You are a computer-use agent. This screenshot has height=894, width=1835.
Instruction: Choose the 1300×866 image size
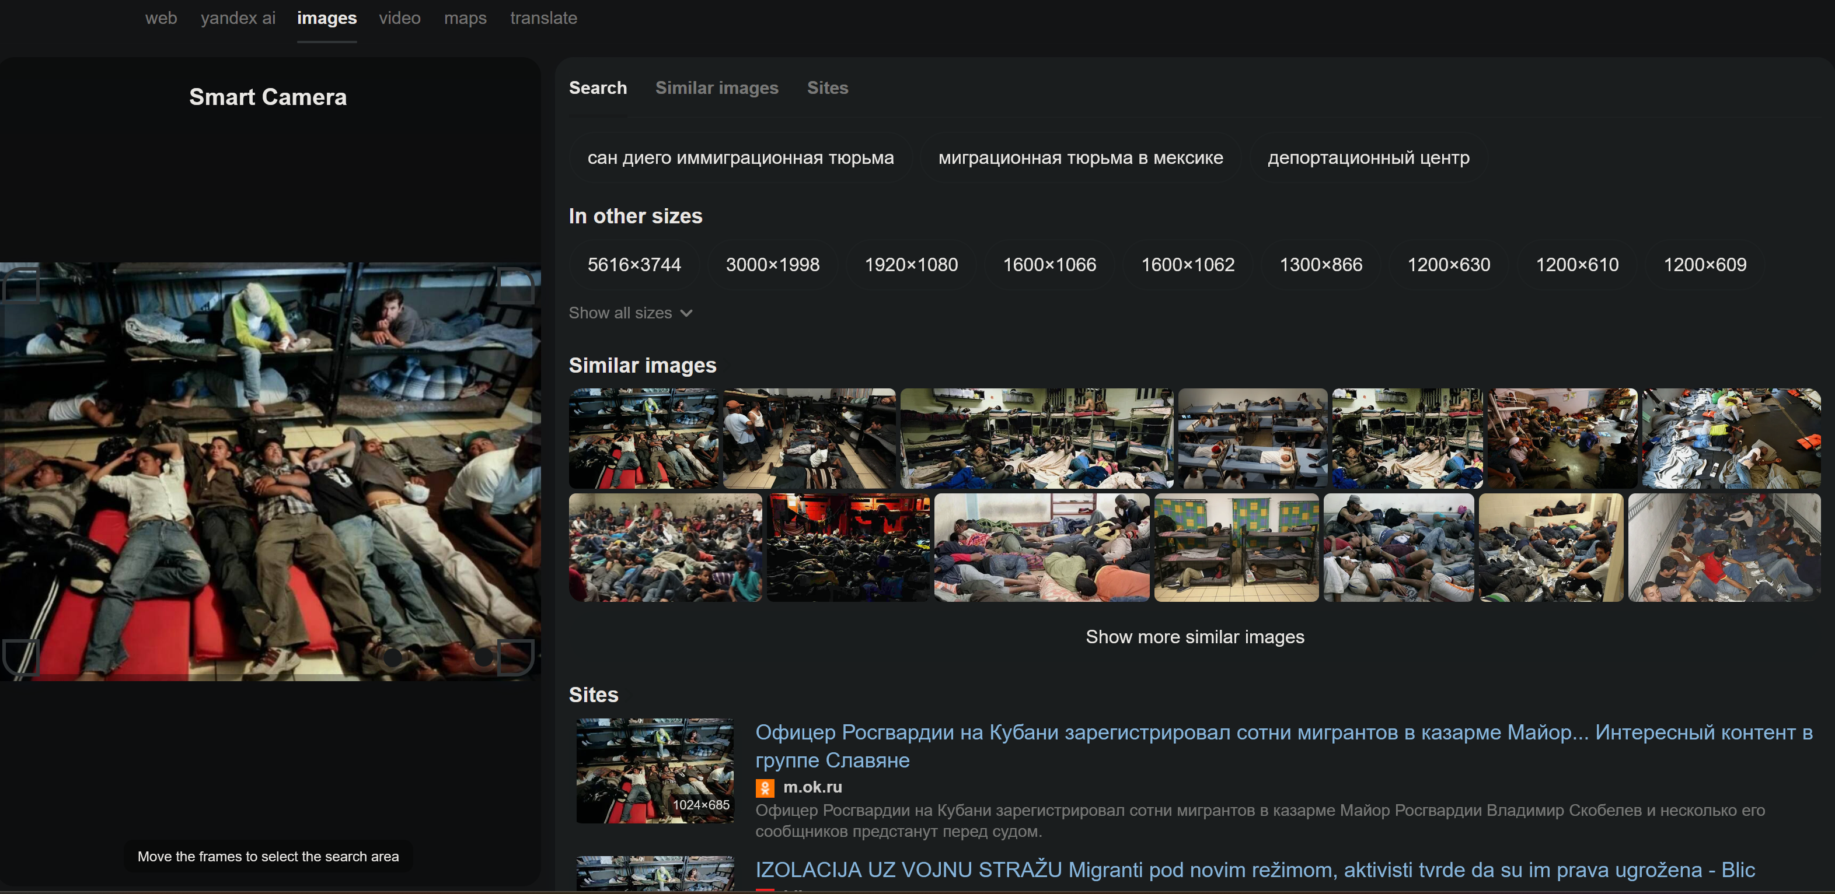click(x=1321, y=265)
